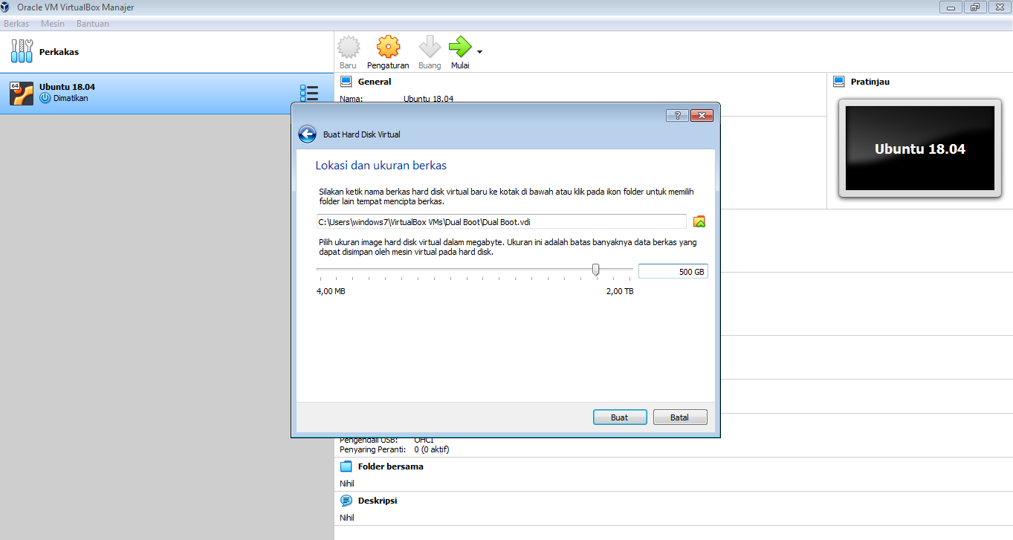Click the Buat button to create disk

(619, 417)
